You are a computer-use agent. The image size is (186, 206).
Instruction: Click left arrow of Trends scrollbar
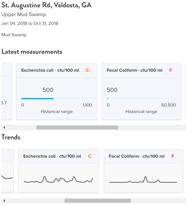[4, 201]
